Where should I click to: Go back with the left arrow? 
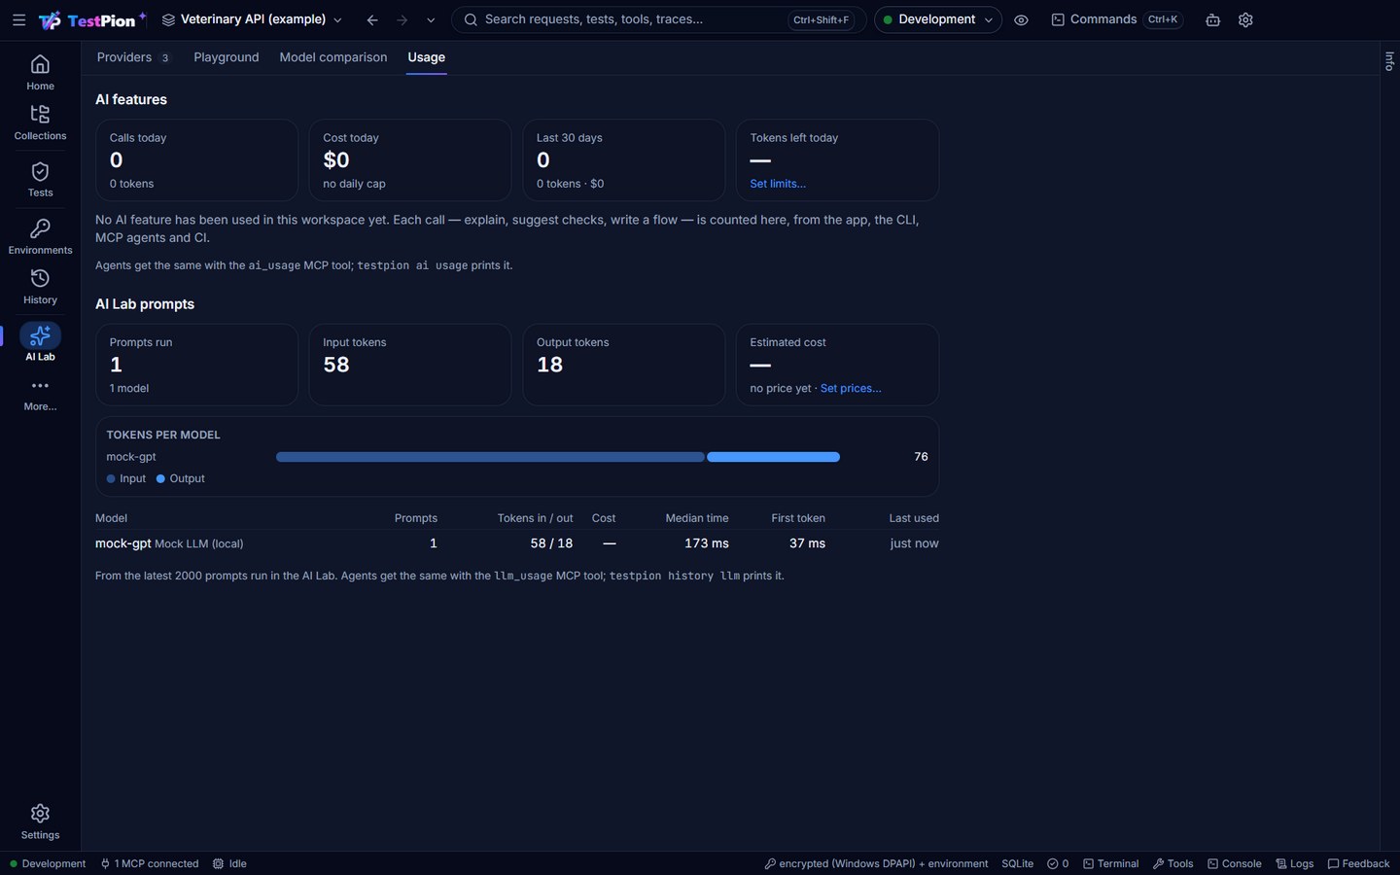pos(372,19)
